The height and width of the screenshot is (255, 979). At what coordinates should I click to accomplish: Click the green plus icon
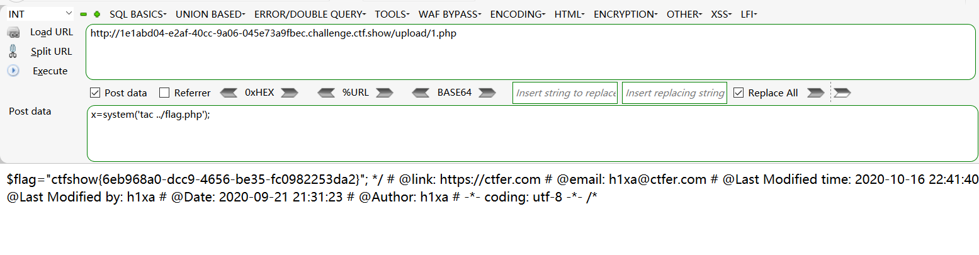[x=96, y=14]
